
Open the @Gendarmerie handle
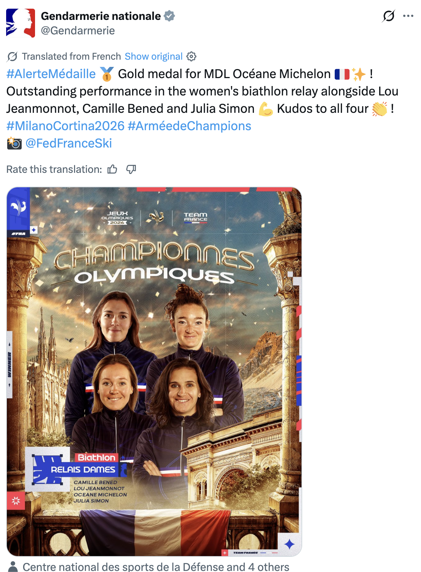pos(78,31)
